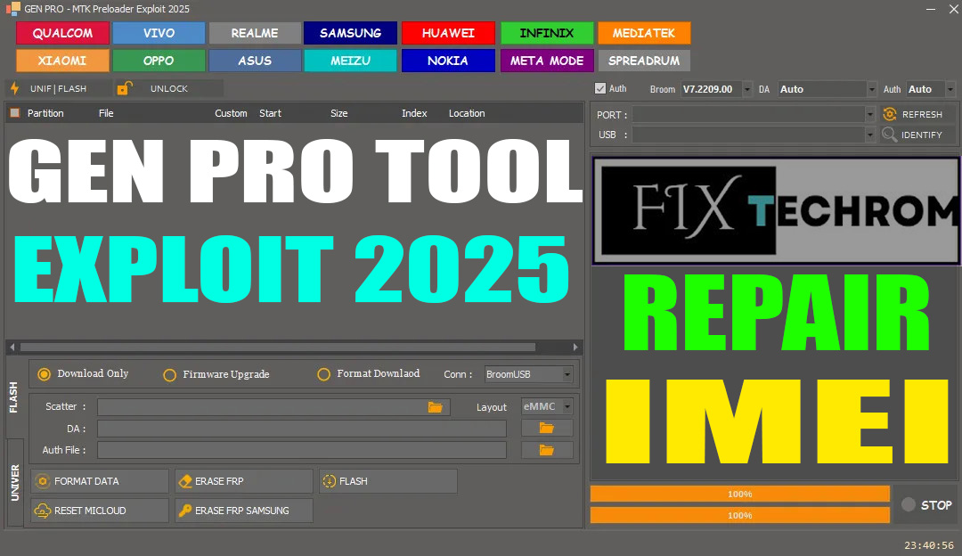This screenshot has height=556, width=962.
Task: Open the Layout eMMC dropdown
Action: point(567,406)
